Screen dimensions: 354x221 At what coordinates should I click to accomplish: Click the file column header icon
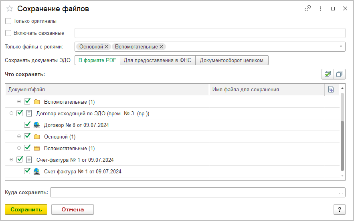(331, 90)
